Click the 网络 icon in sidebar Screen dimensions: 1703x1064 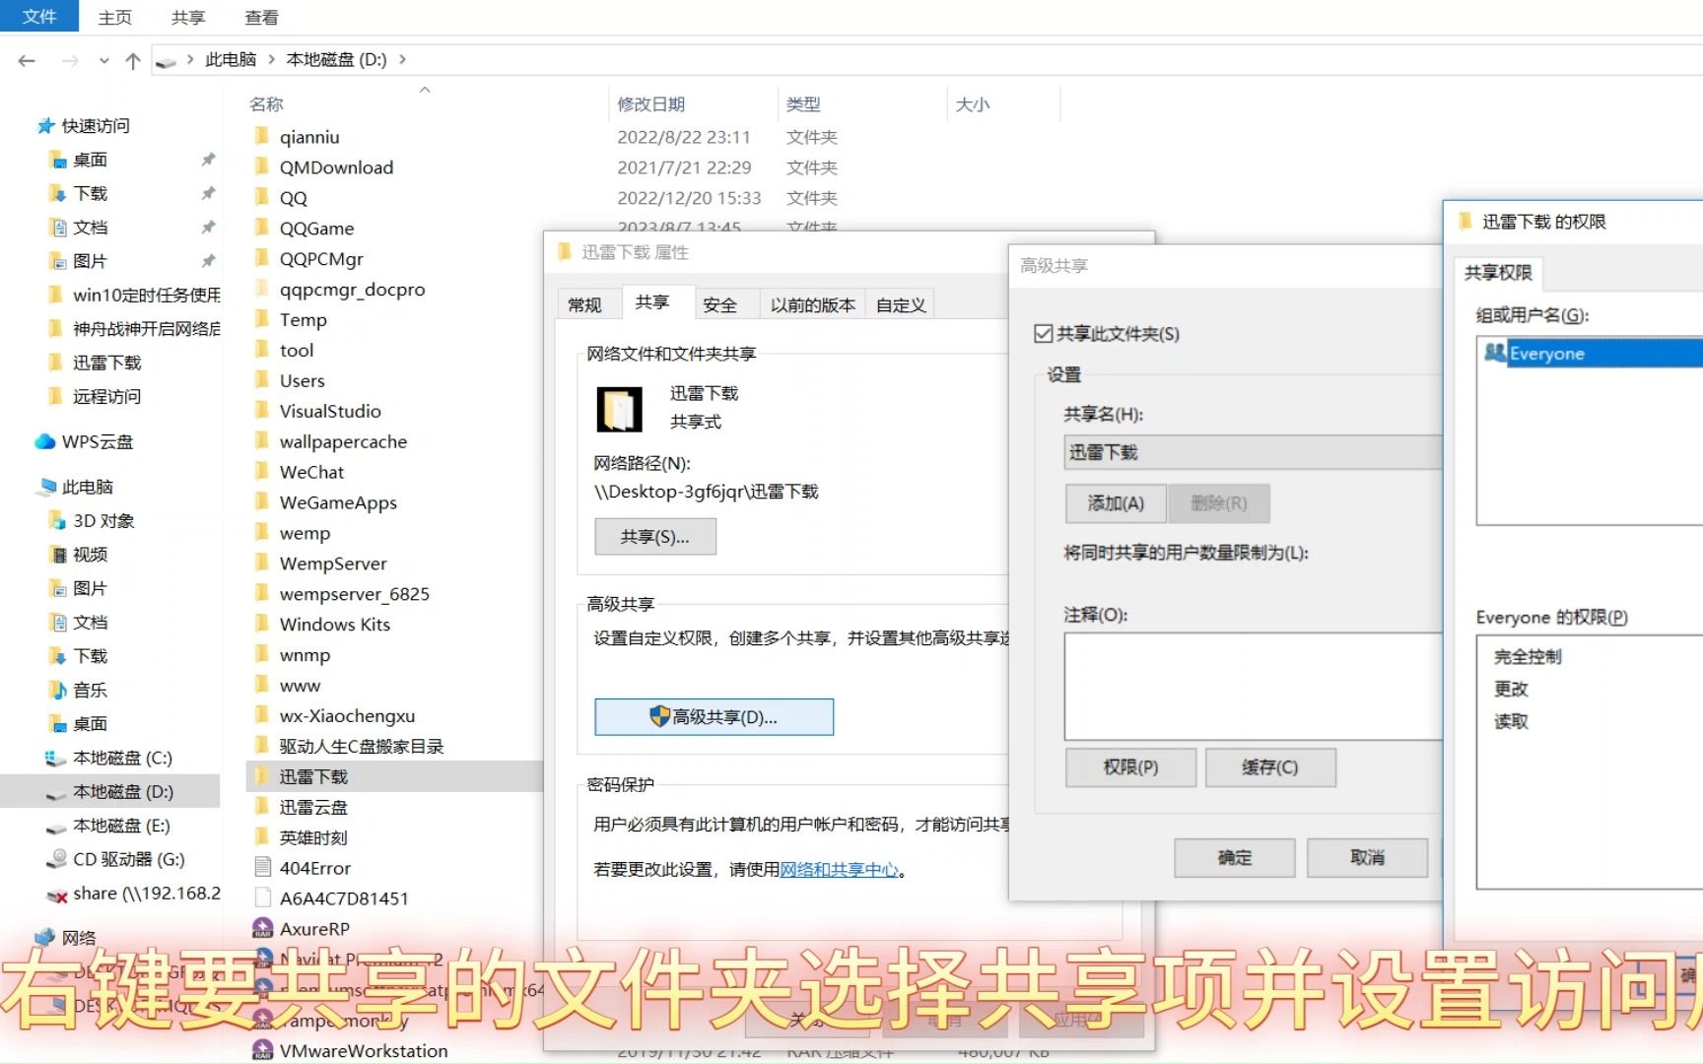45,937
